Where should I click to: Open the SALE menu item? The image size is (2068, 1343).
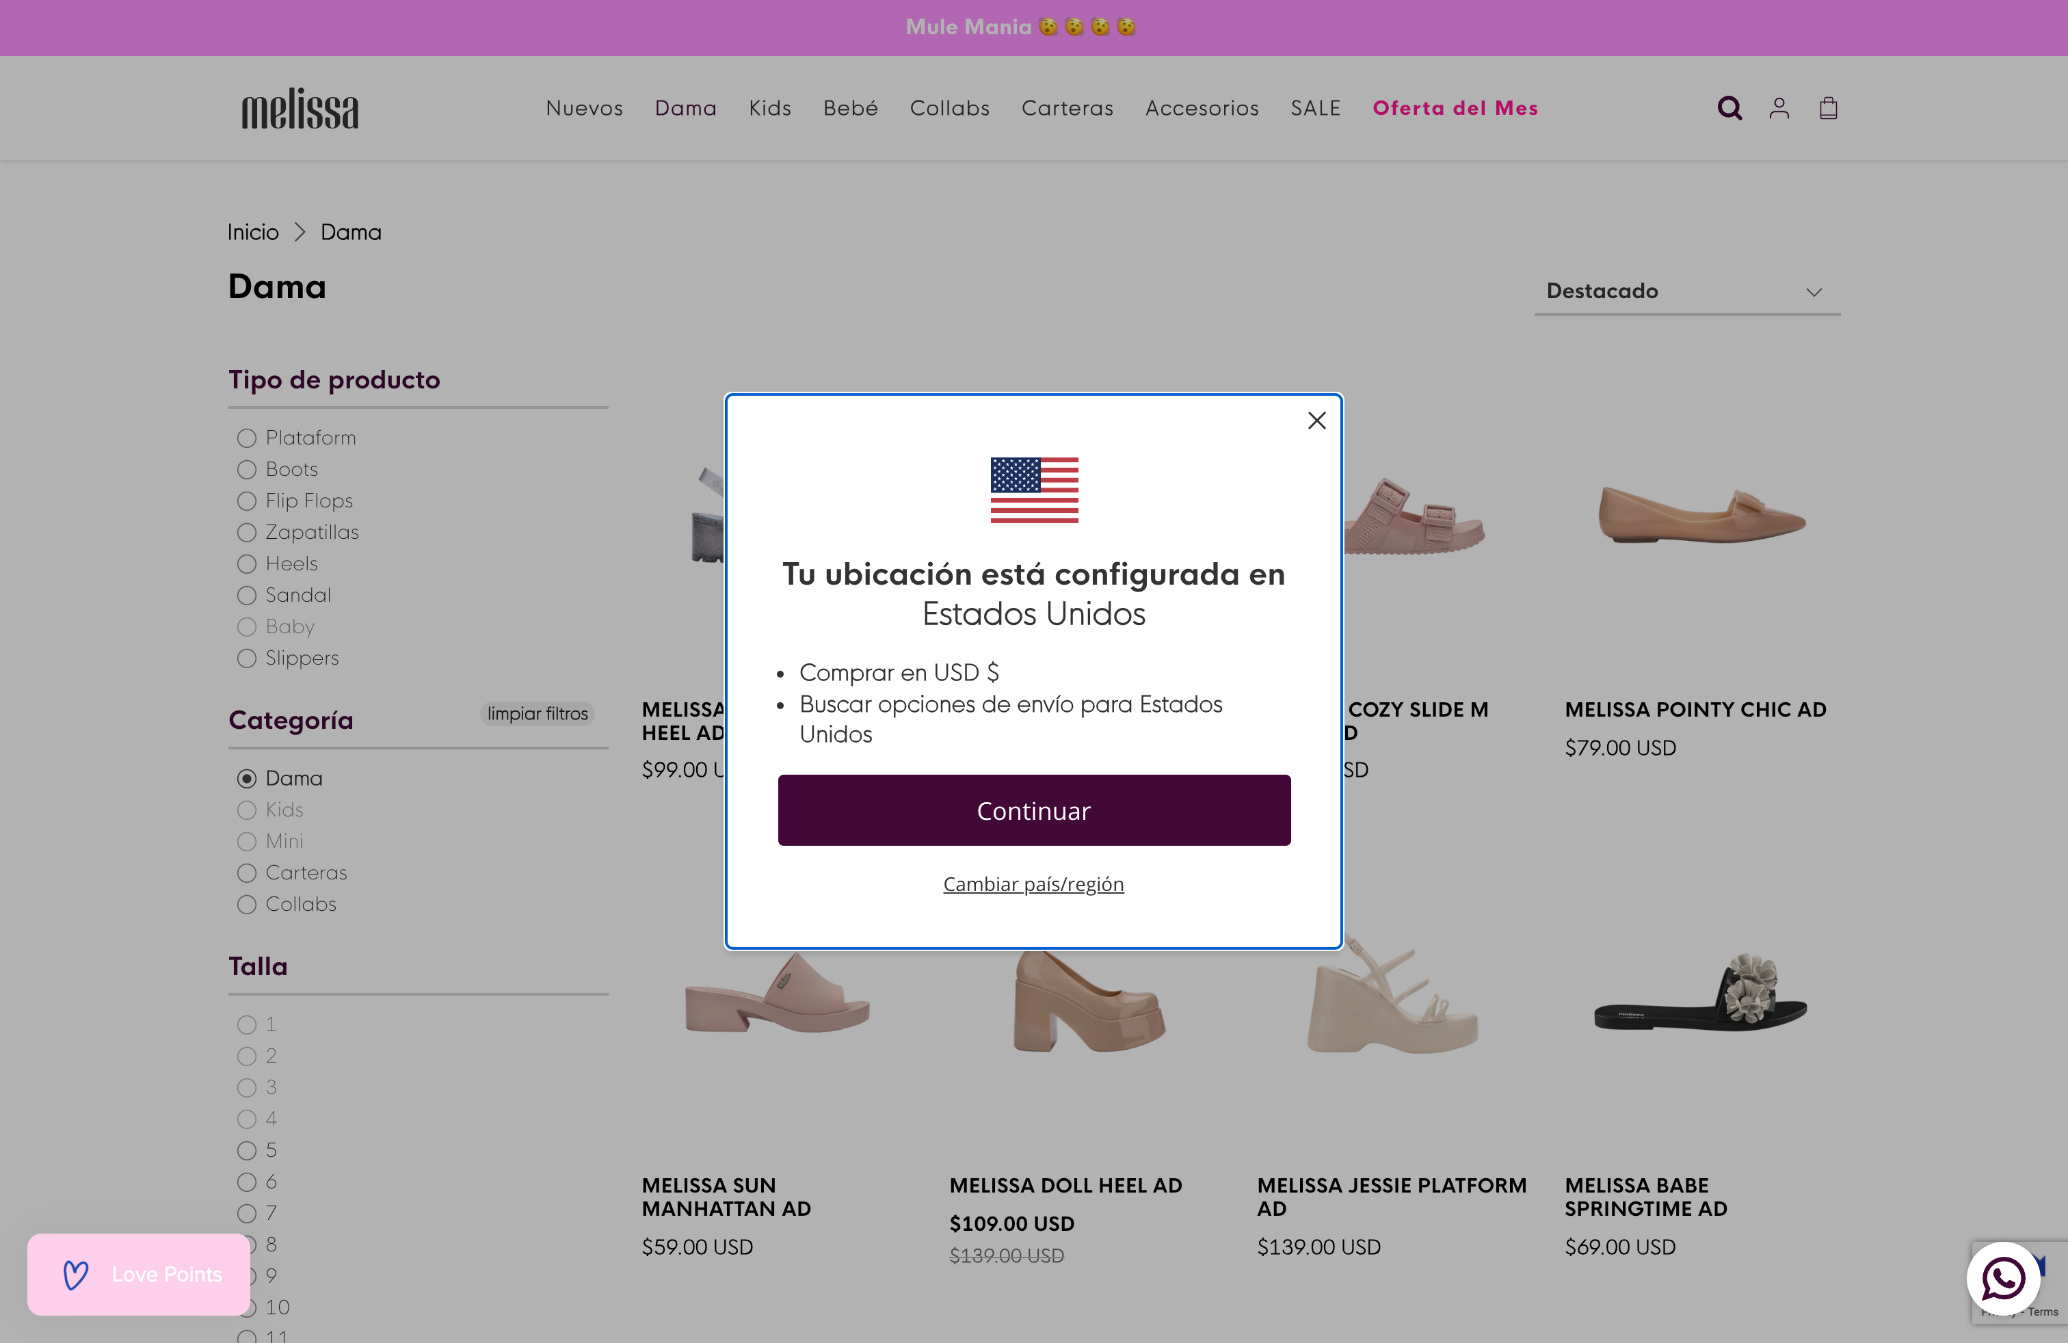pyautogui.click(x=1316, y=108)
